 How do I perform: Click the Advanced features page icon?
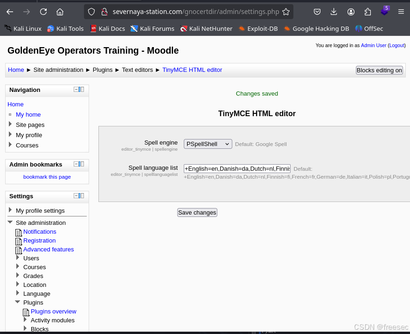point(19,250)
